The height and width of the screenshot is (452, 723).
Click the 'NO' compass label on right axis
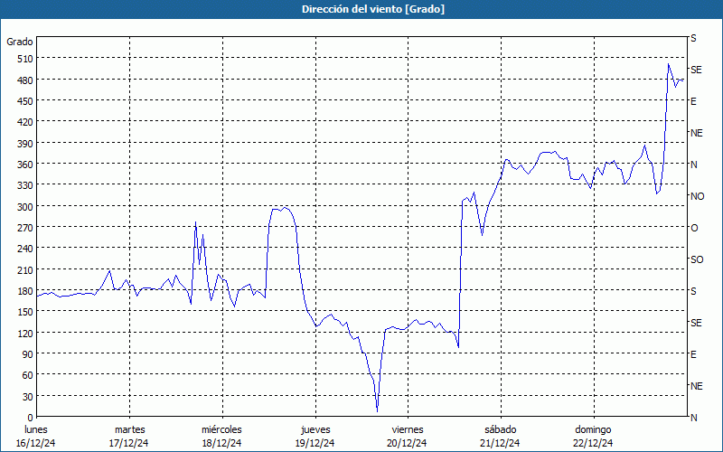[698, 196]
